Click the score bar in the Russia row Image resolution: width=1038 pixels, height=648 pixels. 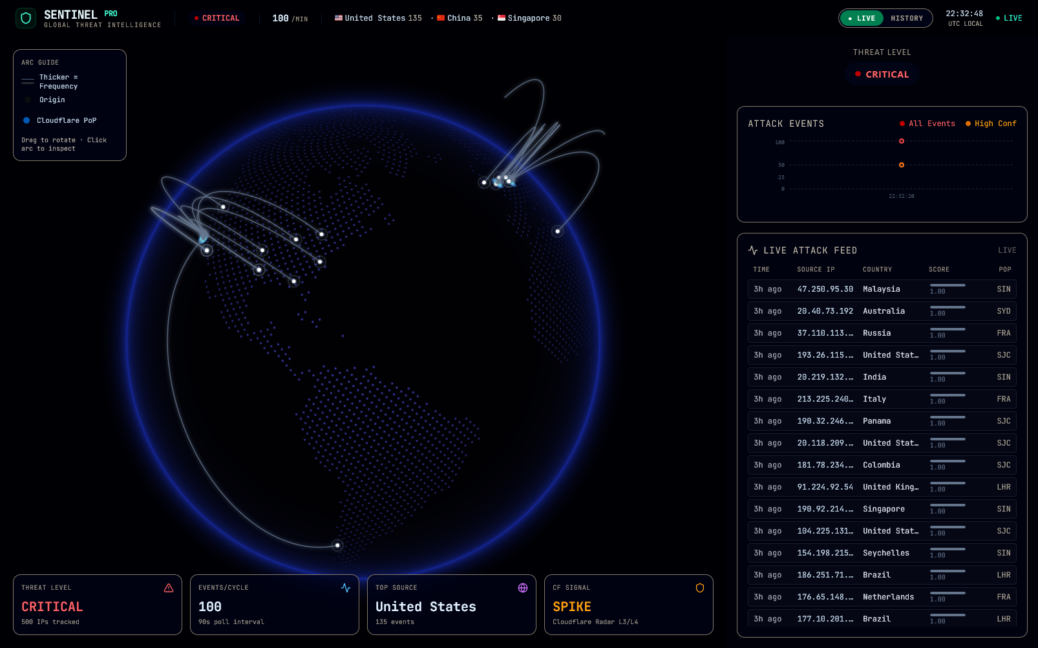click(948, 329)
